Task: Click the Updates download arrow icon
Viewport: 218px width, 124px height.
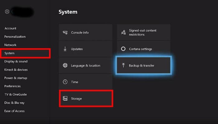Action: 65,49
